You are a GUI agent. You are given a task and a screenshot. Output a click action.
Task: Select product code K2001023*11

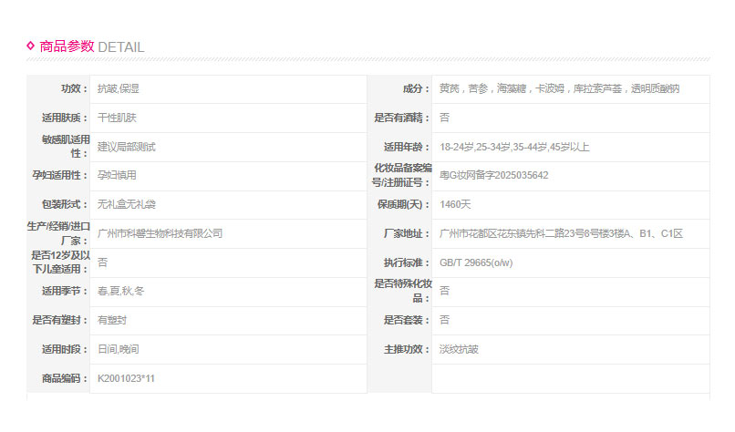click(x=127, y=378)
